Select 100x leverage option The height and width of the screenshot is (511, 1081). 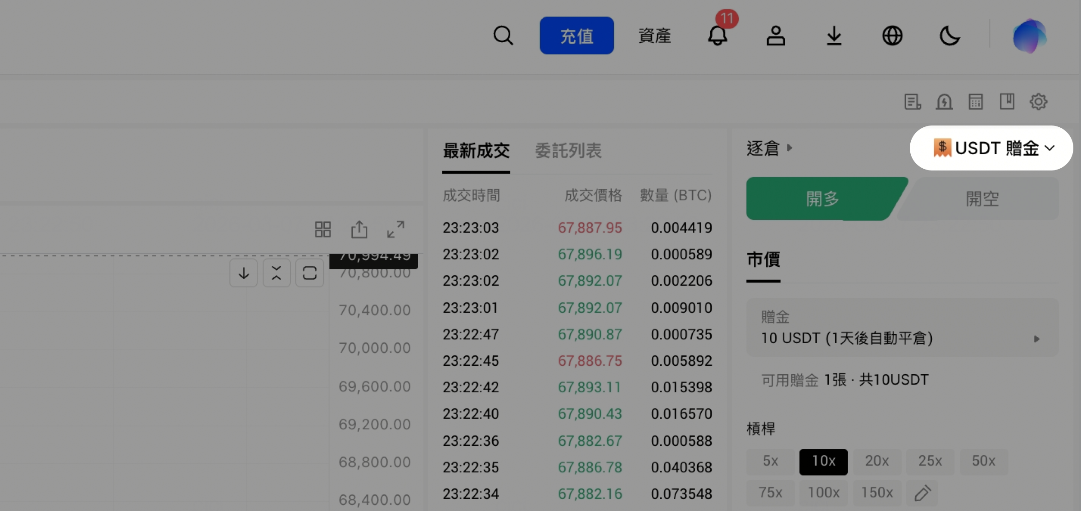[823, 493]
